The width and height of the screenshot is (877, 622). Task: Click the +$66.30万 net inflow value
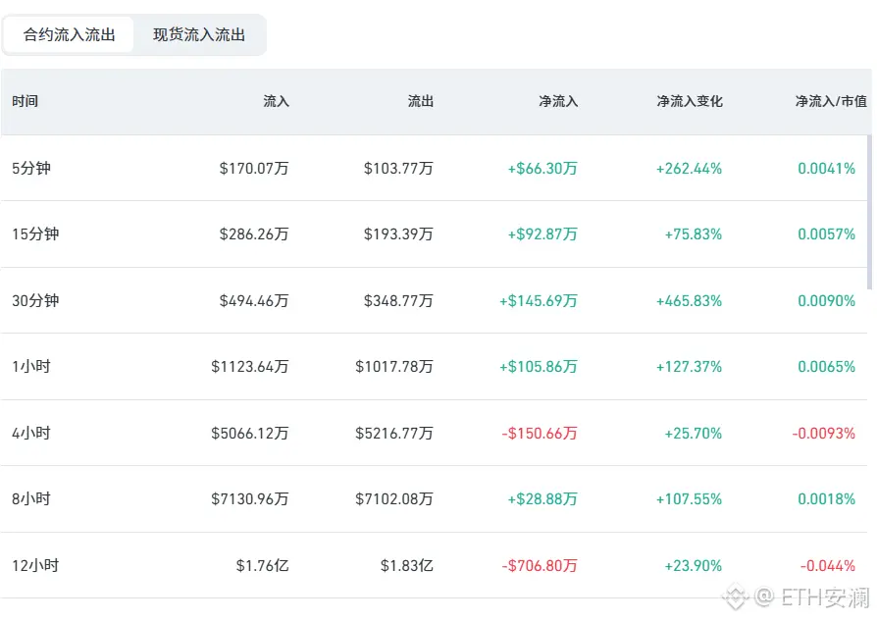tap(542, 168)
